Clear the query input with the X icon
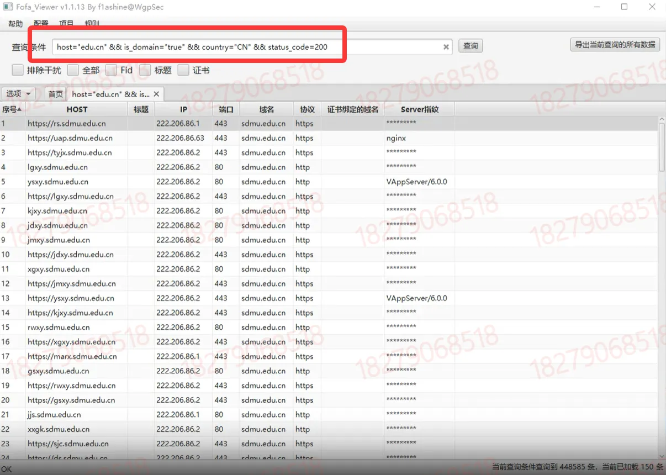Image resolution: width=666 pixels, height=475 pixels. click(x=446, y=47)
